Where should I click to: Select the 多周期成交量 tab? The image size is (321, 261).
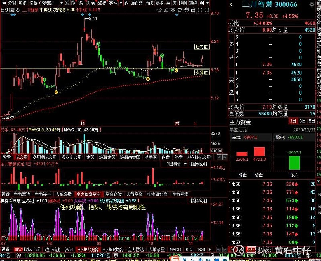click(x=45, y=157)
